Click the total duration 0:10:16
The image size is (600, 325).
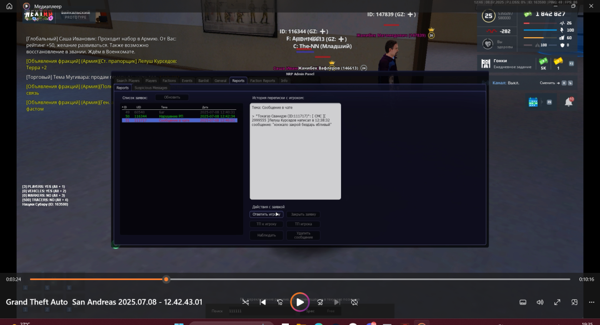pos(586,279)
